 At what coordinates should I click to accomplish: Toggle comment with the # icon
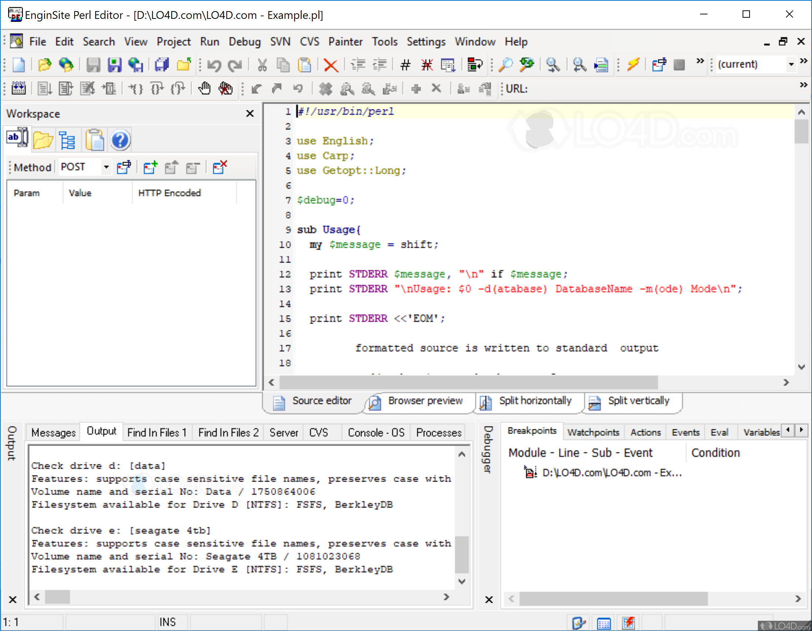[x=405, y=65]
